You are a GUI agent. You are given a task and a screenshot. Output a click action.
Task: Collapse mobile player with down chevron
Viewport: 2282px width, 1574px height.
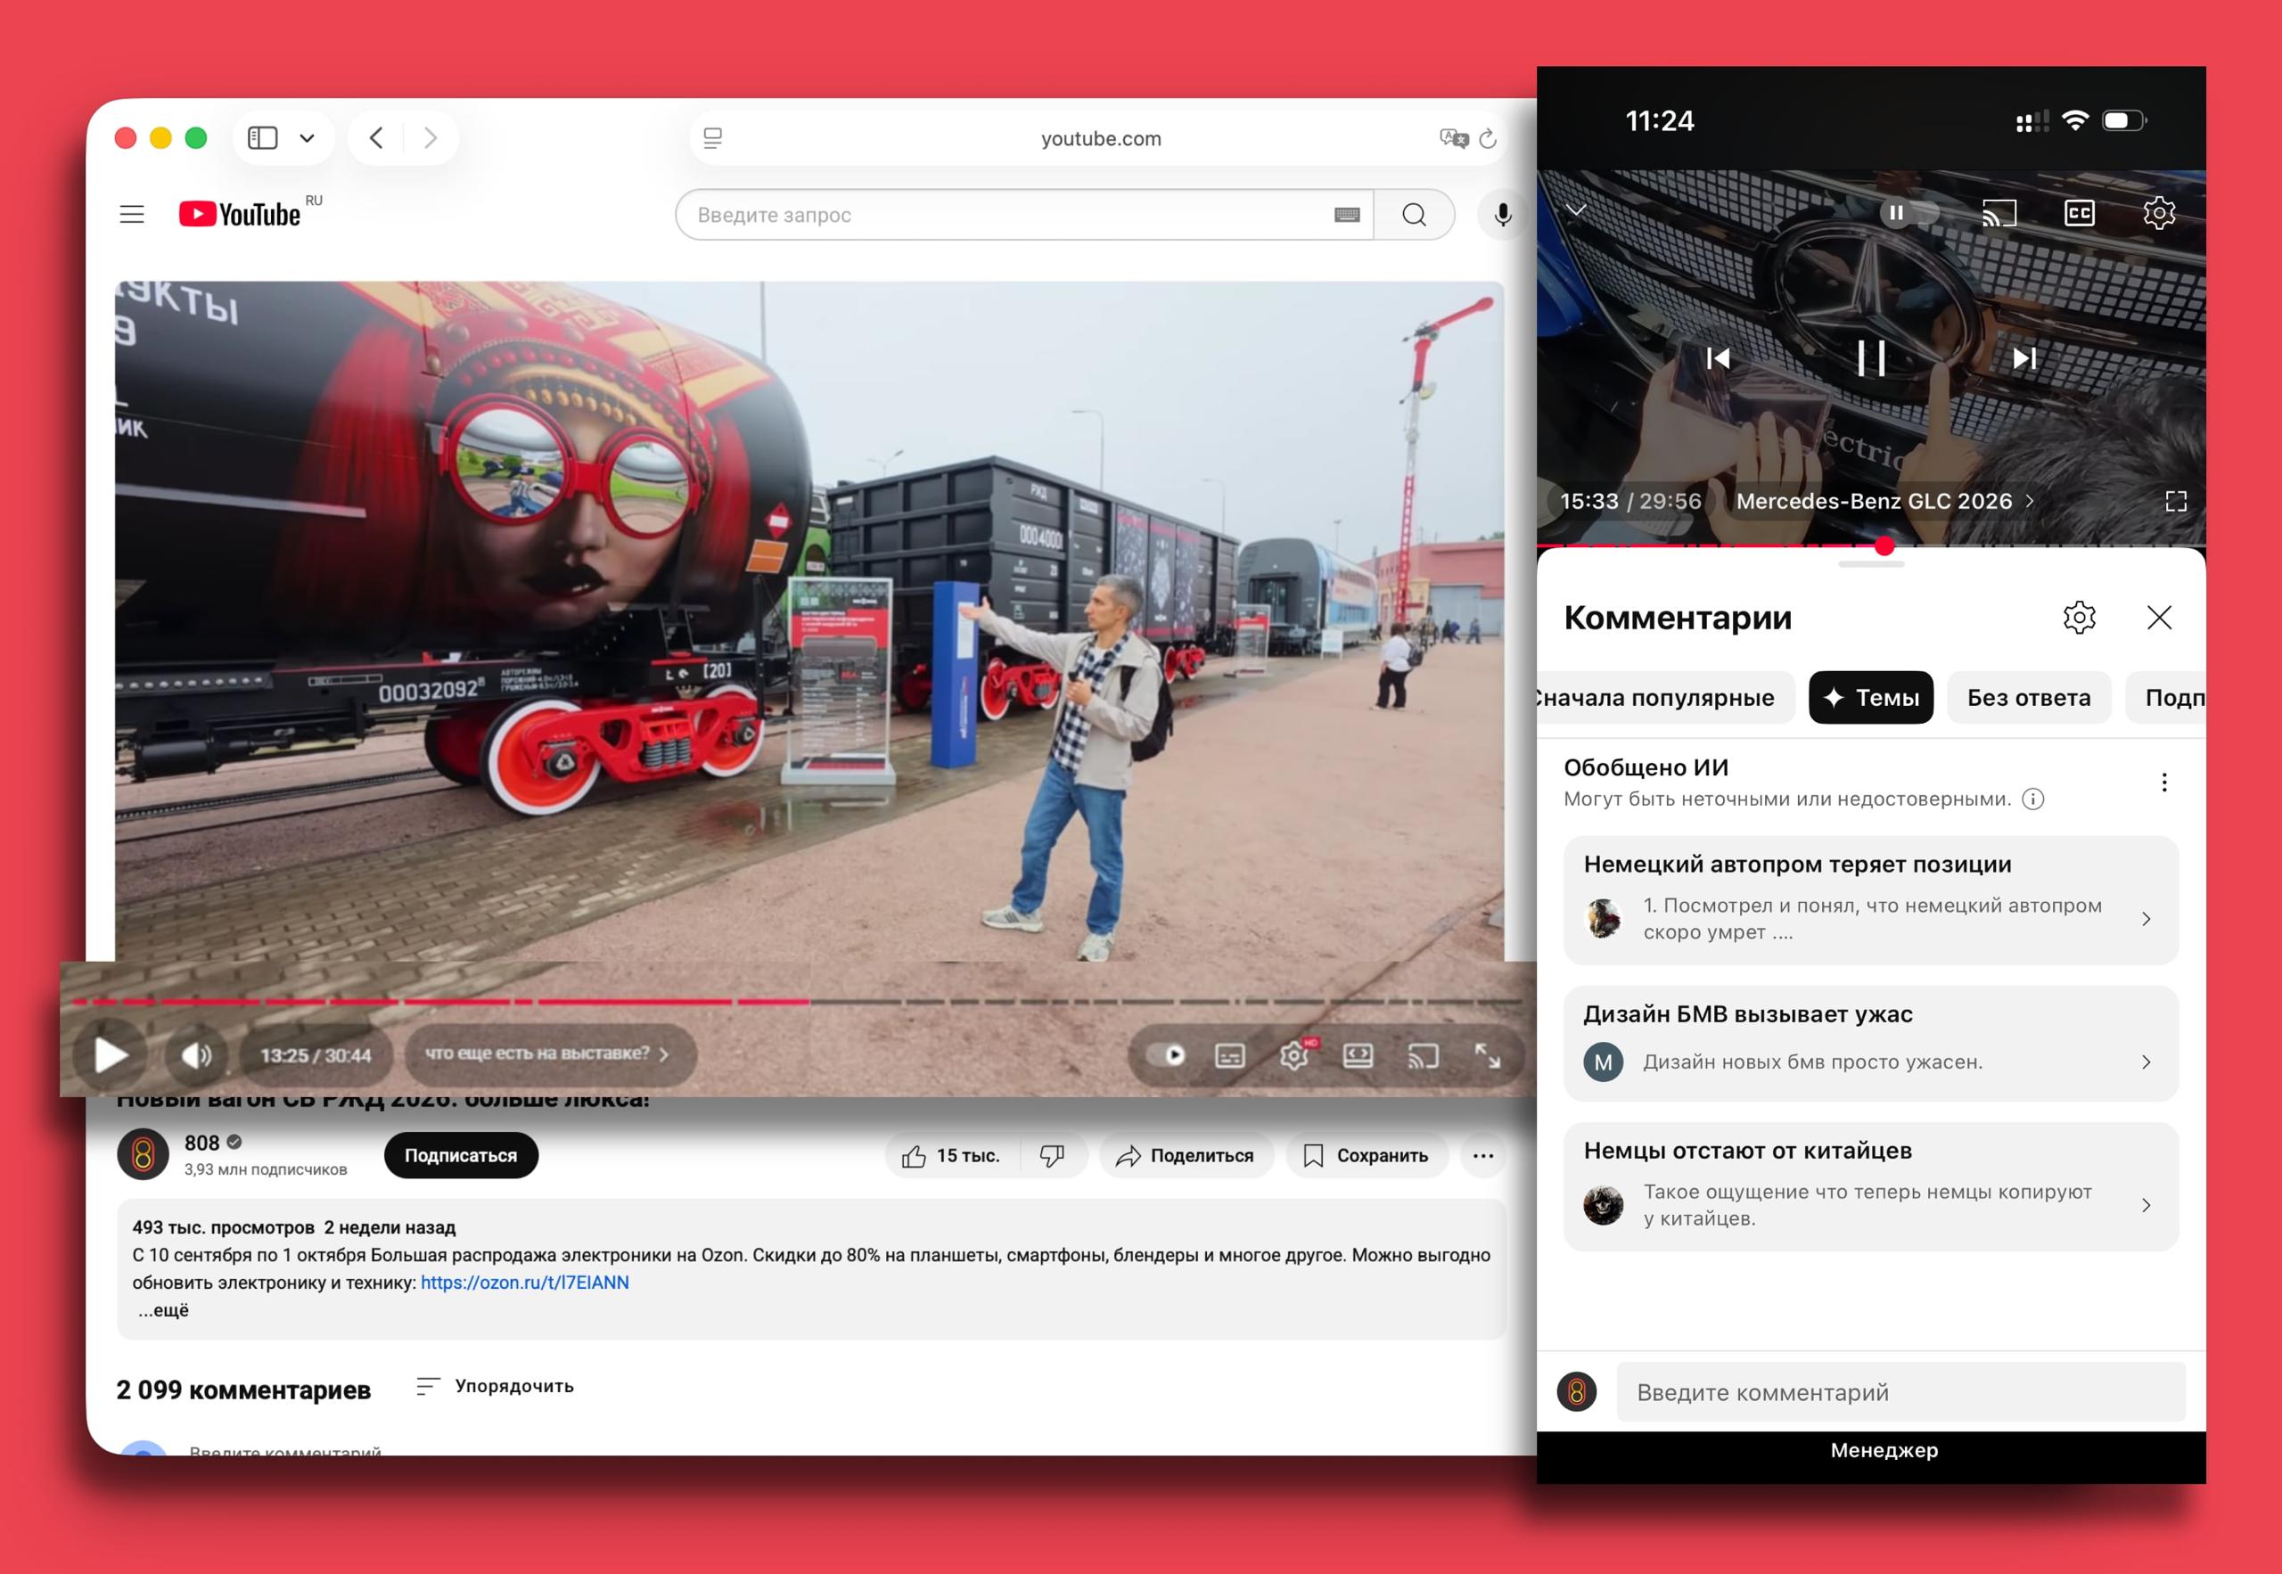tap(1576, 210)
